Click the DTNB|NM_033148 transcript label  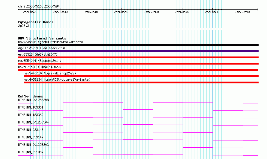click(x=31, y=130)
